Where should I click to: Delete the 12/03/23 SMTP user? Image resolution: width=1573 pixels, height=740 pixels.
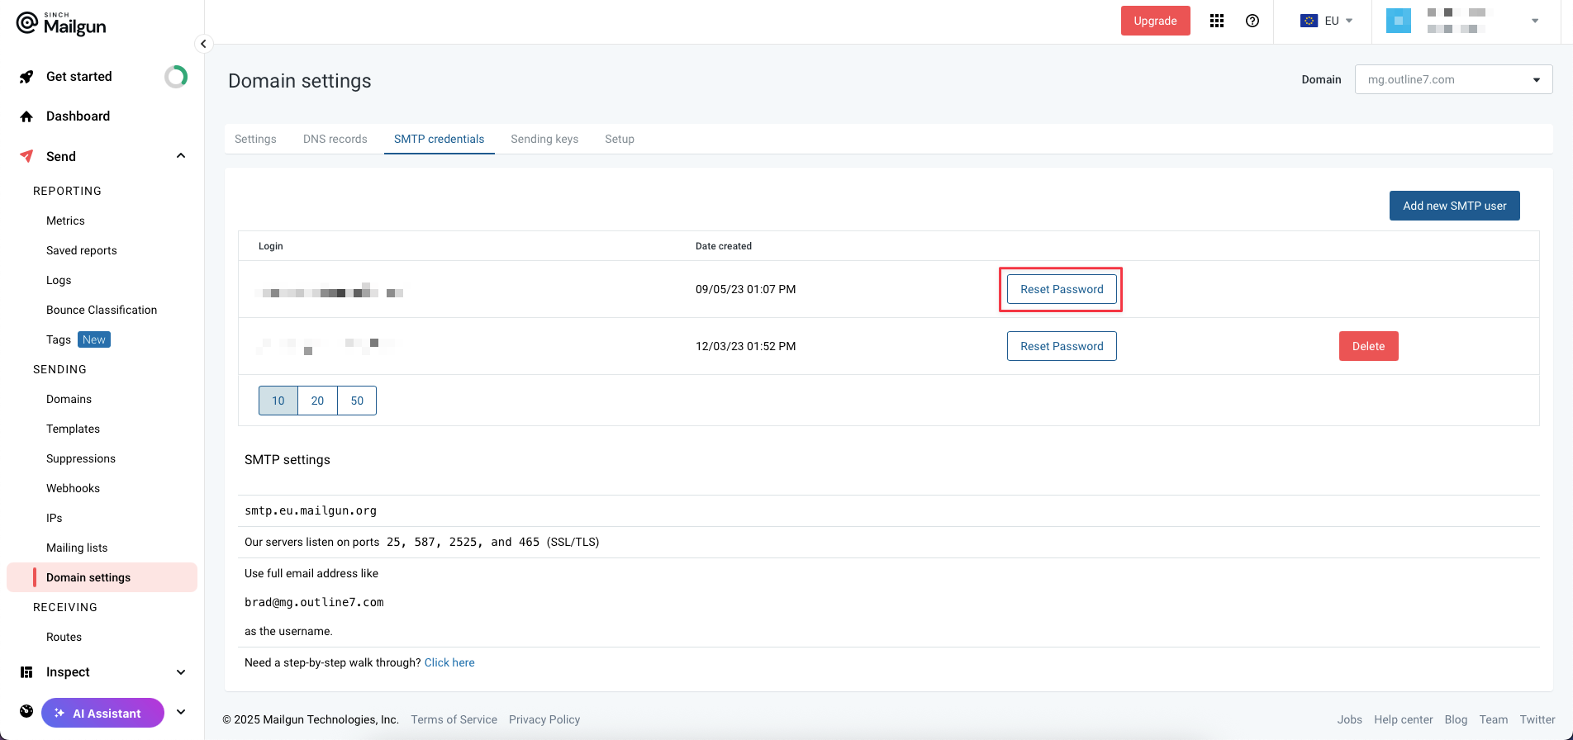(1369, 346)
